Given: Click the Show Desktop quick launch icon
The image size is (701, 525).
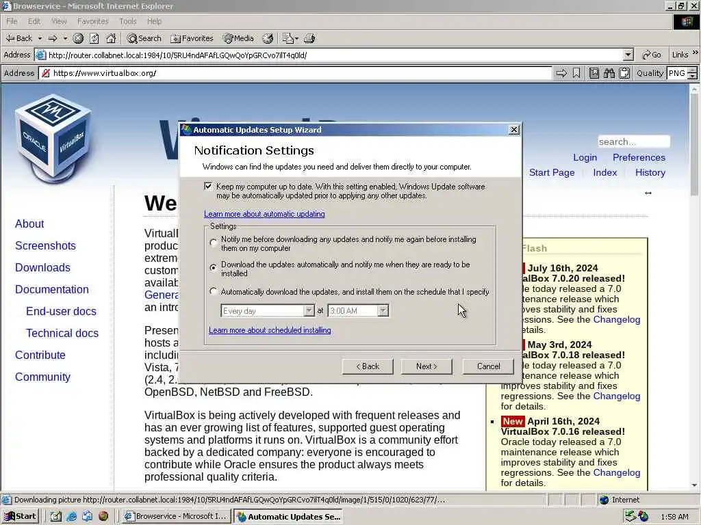Looking at the screenshot, I should pyautogui.click(x=56, y=517).
